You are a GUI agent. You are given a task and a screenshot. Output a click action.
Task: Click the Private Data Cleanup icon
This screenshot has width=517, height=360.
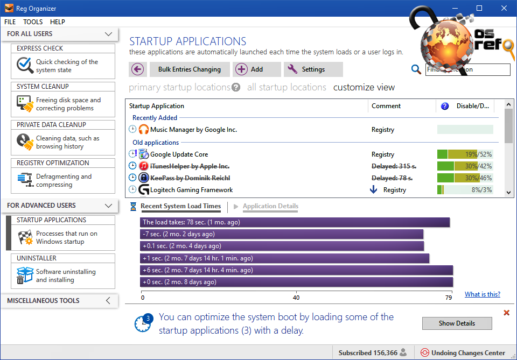(x=25, y=142)
